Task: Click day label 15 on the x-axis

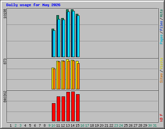Action: pyautogui.click(x=77, y=125)
